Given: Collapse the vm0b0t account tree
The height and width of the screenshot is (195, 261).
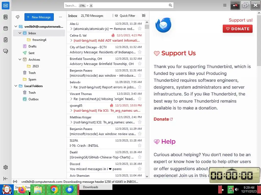Looking at the screenshot, I should pyautogui.click(x=16, y=26).
